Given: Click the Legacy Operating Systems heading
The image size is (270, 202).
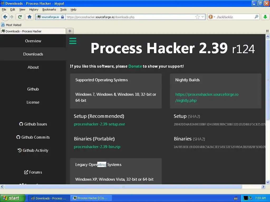Looking at the screenshot, I should (98, 165).
